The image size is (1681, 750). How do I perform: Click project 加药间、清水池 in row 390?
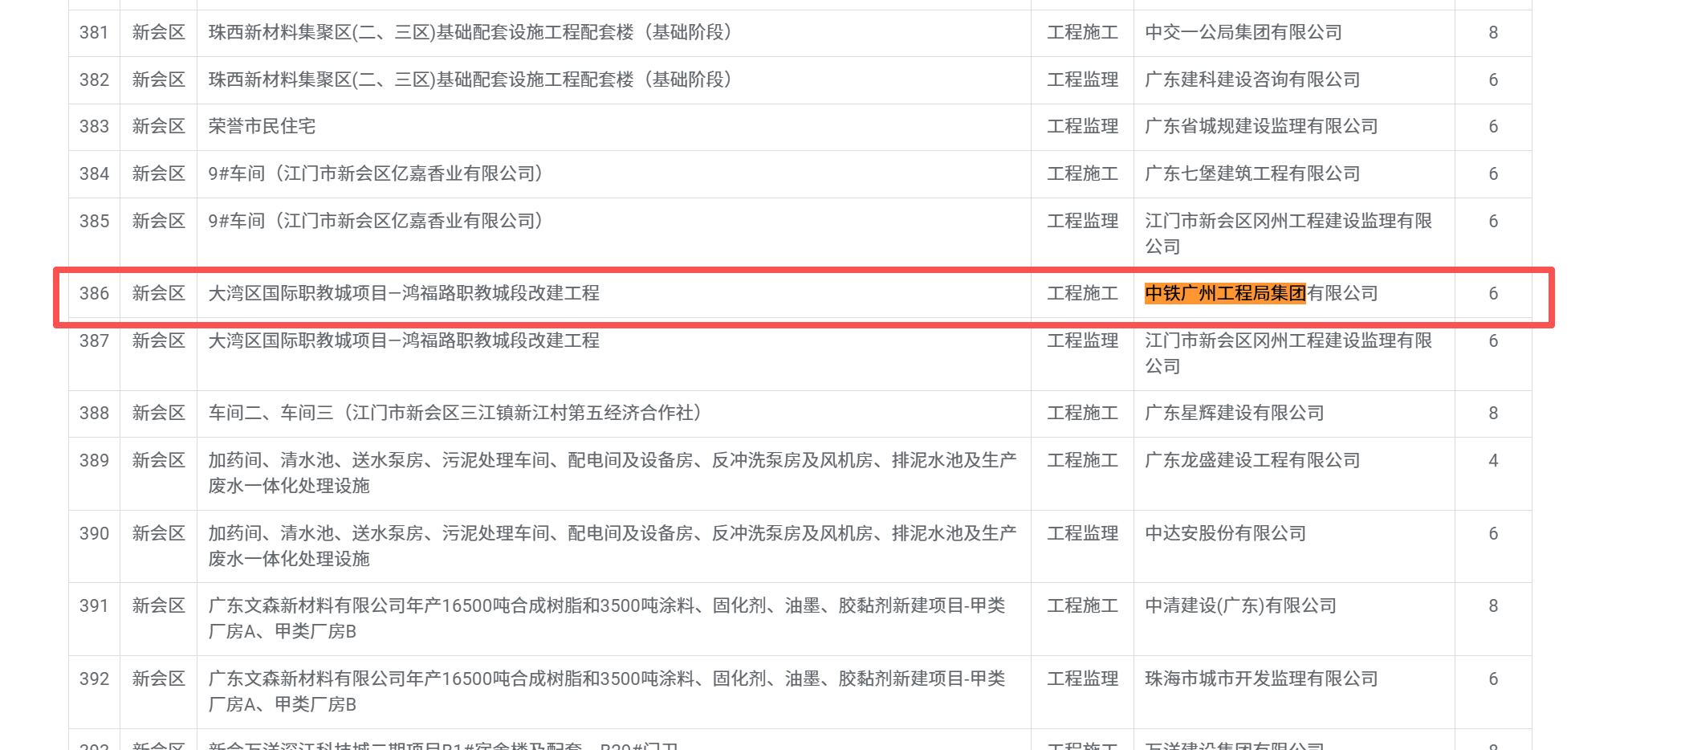pyautogui.click(x=613, y=546)
